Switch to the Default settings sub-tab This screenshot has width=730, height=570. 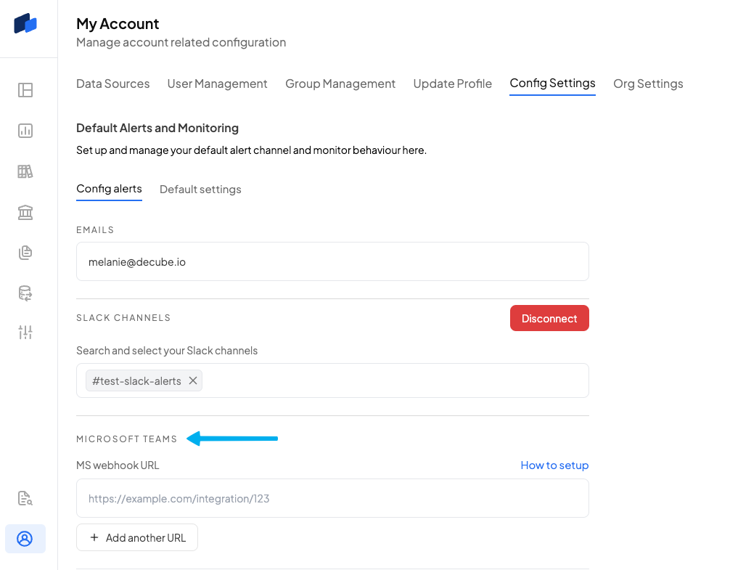200,190
